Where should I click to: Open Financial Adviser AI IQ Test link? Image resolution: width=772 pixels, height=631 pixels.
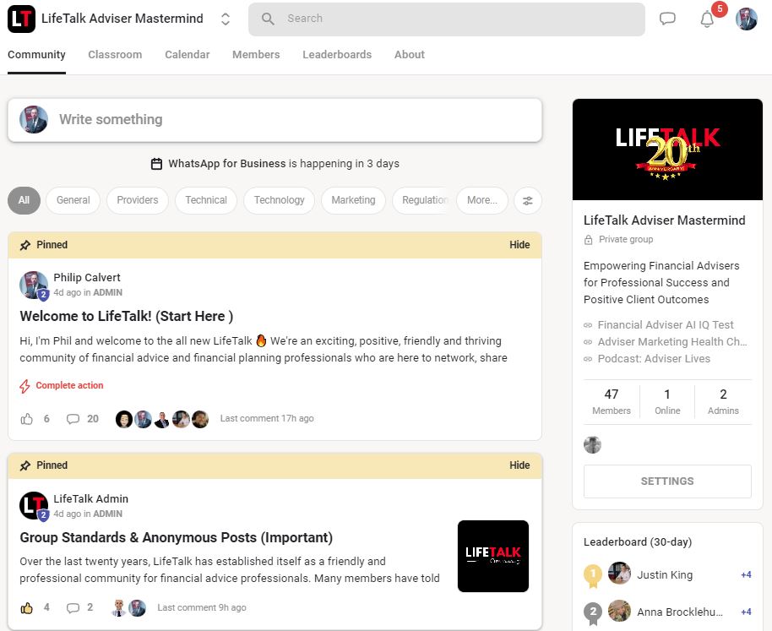click(666, 325)
